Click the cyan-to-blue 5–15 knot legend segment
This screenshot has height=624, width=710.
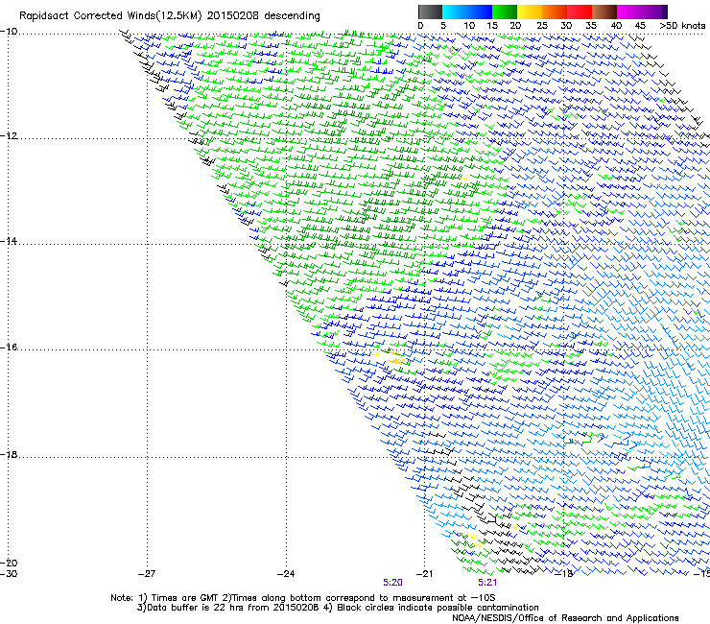pos(467,12)
